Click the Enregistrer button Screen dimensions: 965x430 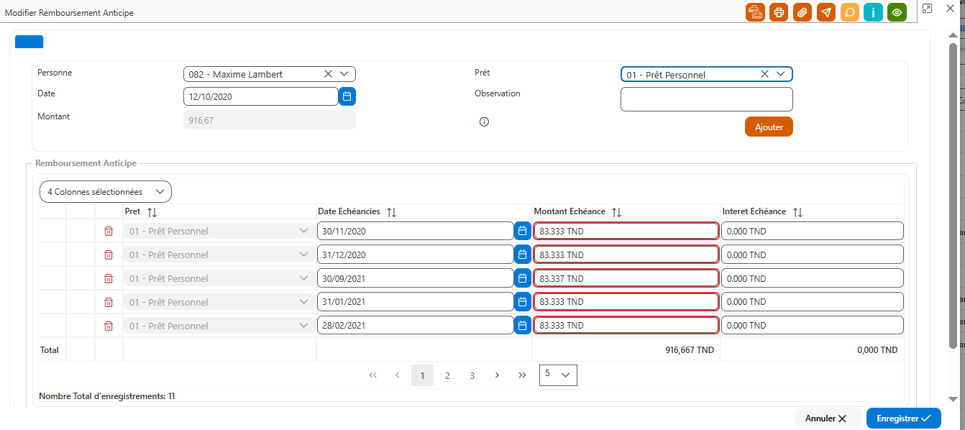[904, 418]
